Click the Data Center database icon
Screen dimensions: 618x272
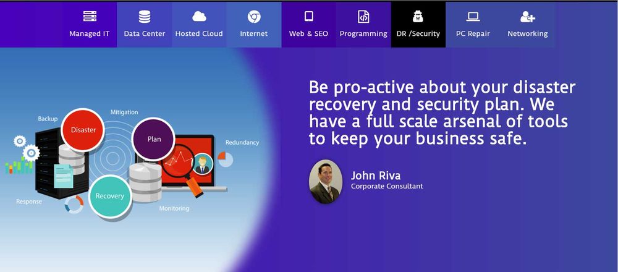click(x=144, y=17)
